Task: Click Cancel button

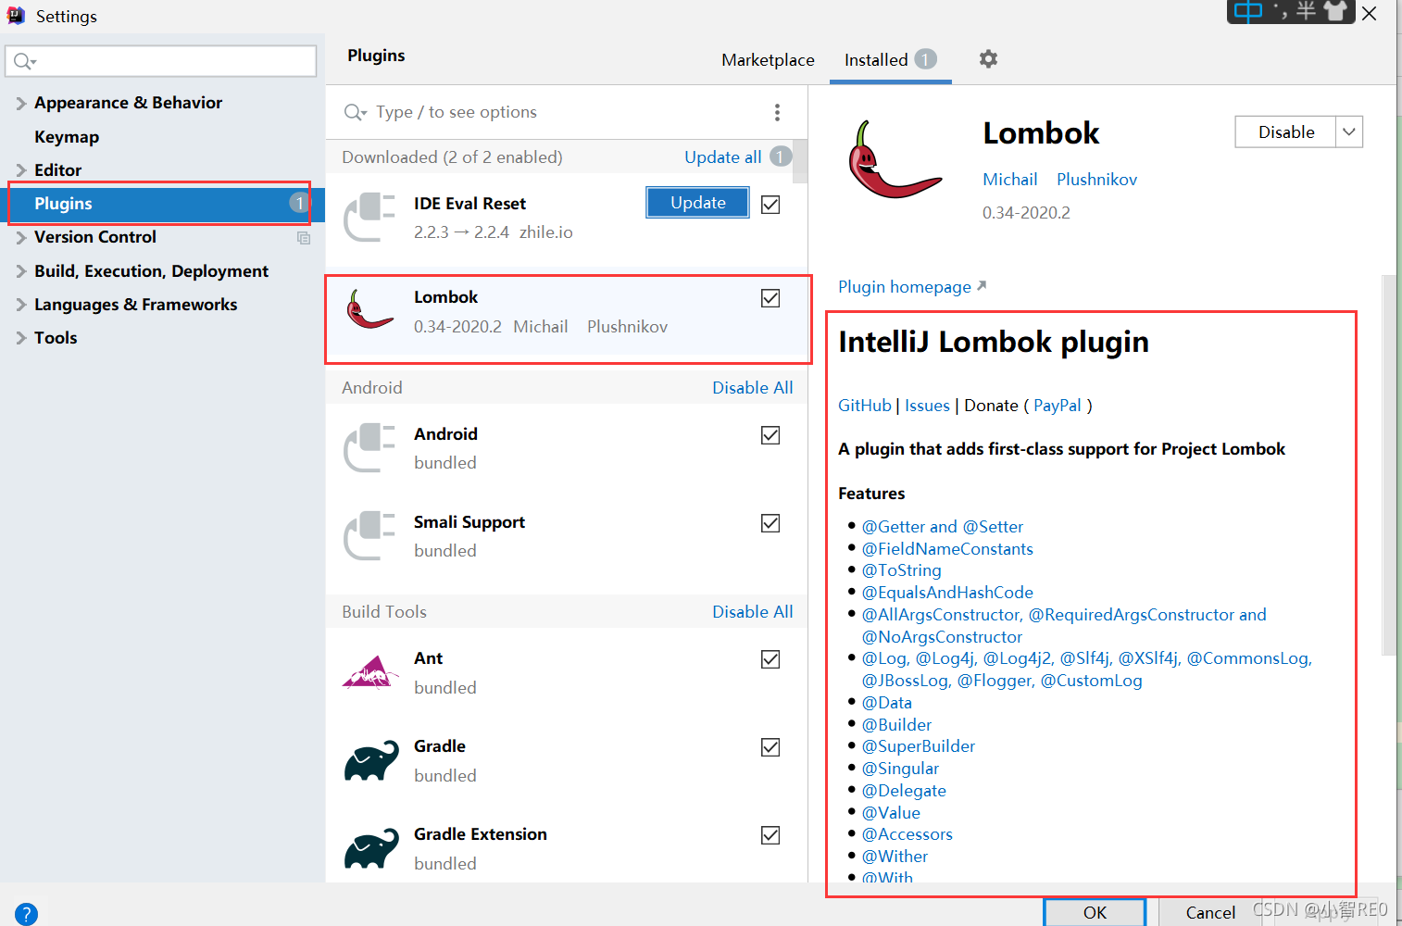Action: tap(1210, 912)
